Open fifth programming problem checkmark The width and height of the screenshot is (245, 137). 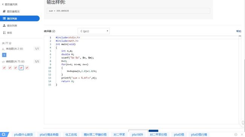[27, 68]
